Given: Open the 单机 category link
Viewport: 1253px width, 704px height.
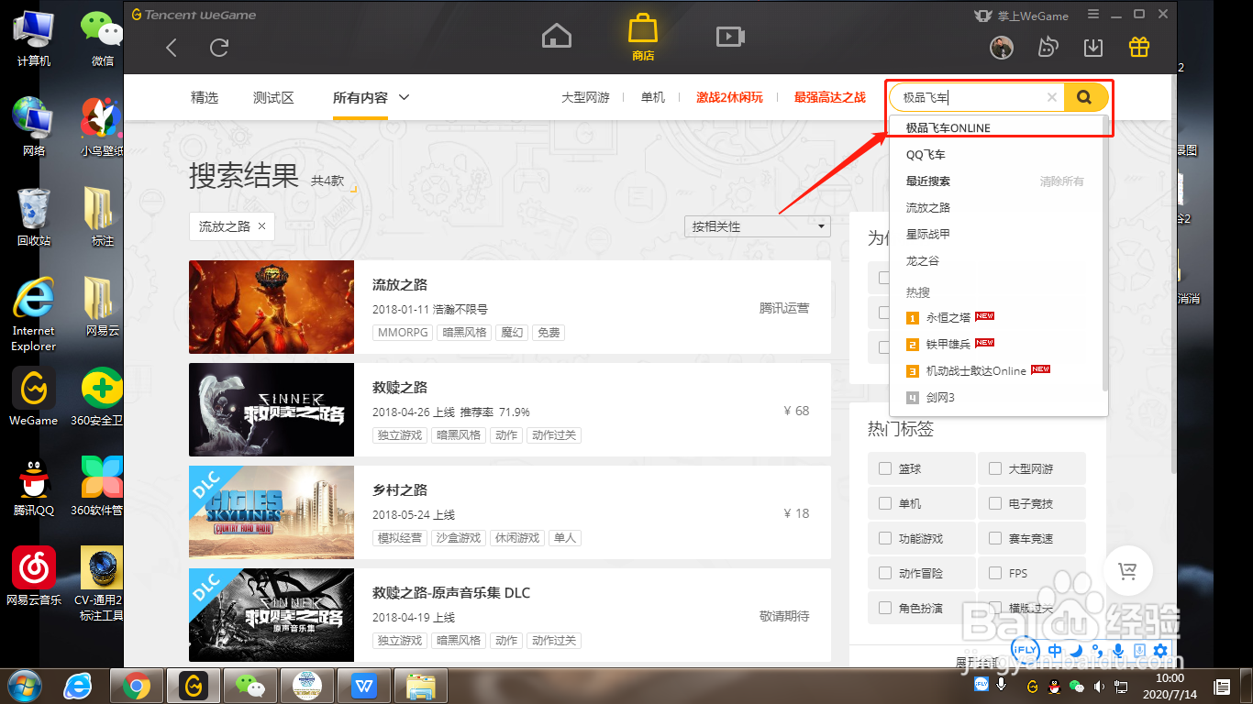Looking at the screenshot, I should (653, 97).
